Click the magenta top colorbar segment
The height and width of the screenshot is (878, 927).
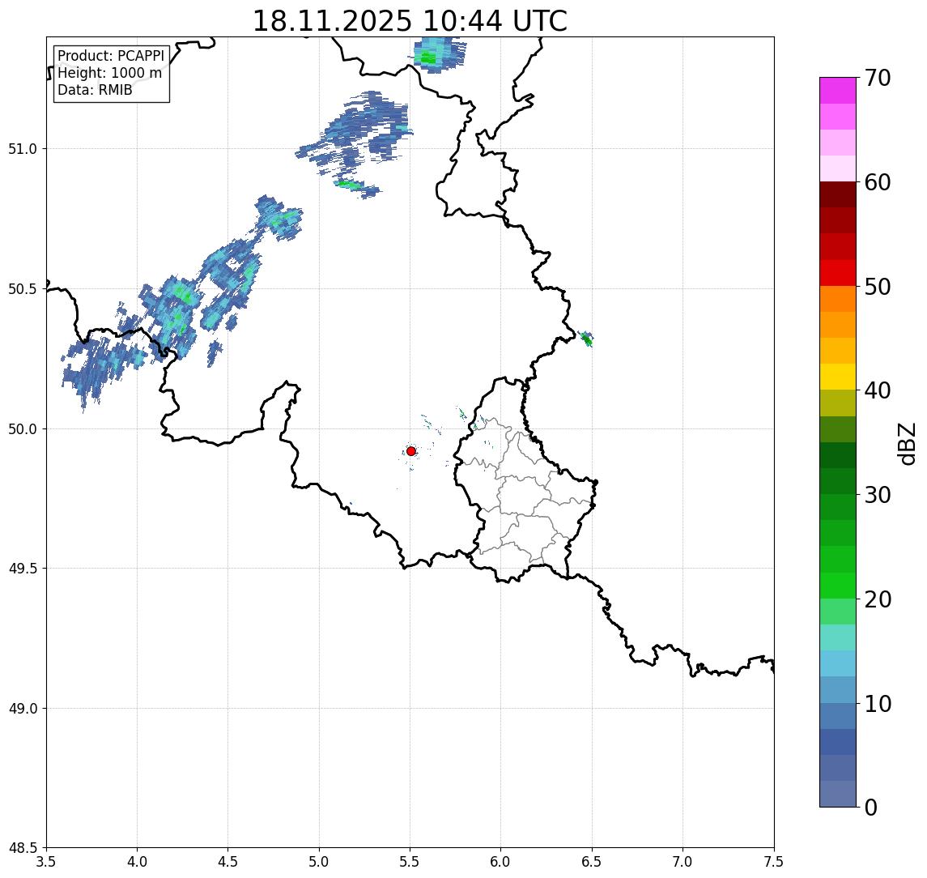click(x=838, y=91)
